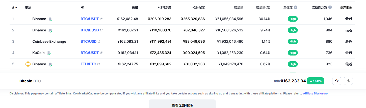Click the Binance logo in row 5
This screenshot has width=366, height=108.
(28, 64)
